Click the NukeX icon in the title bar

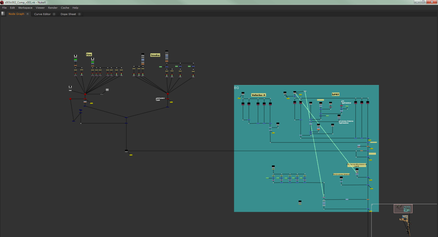[x=3, y=2]
